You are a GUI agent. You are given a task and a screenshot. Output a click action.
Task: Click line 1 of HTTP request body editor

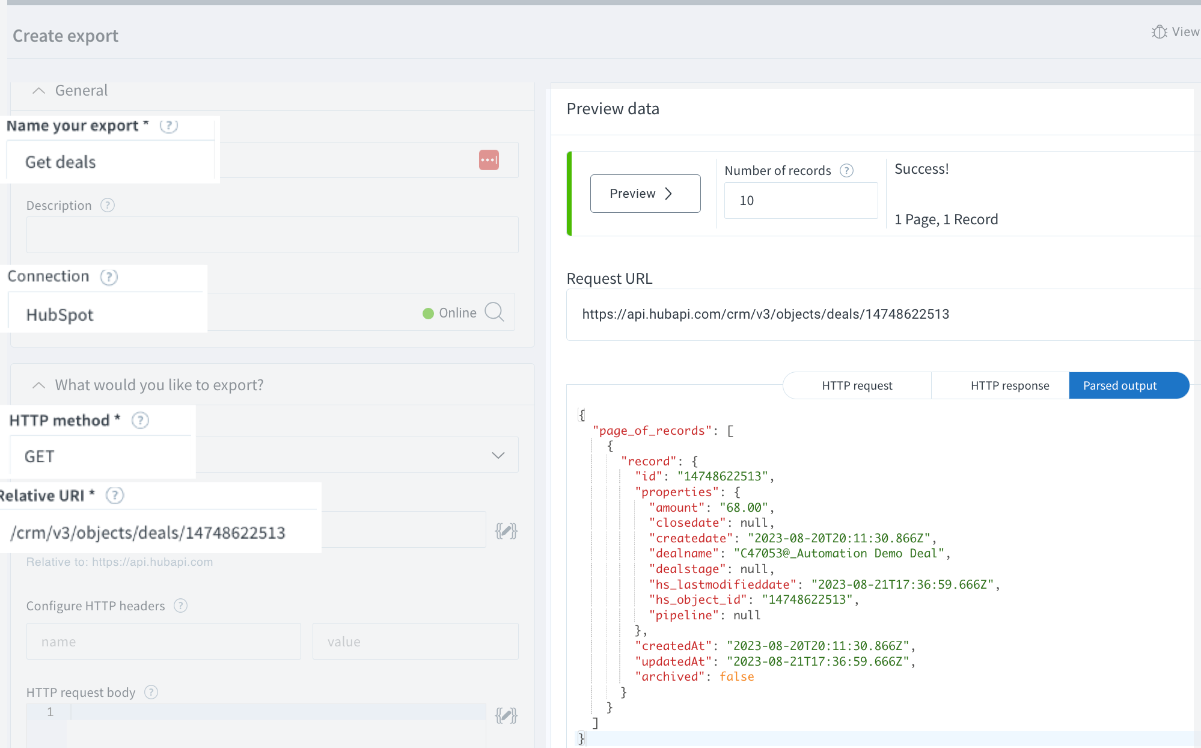278,712
